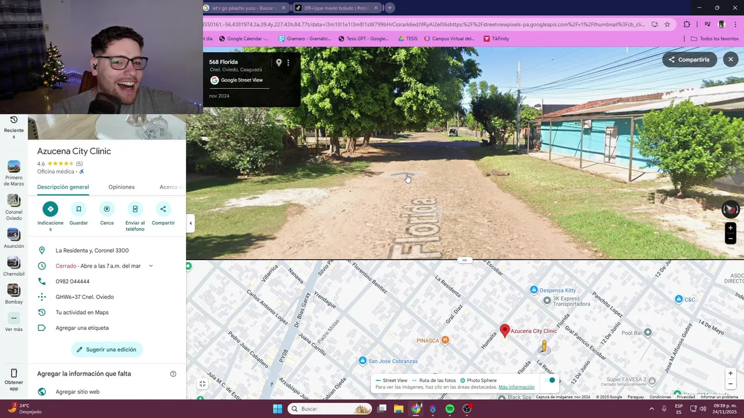Open help icon beside Agregar la información

point(173,374)
